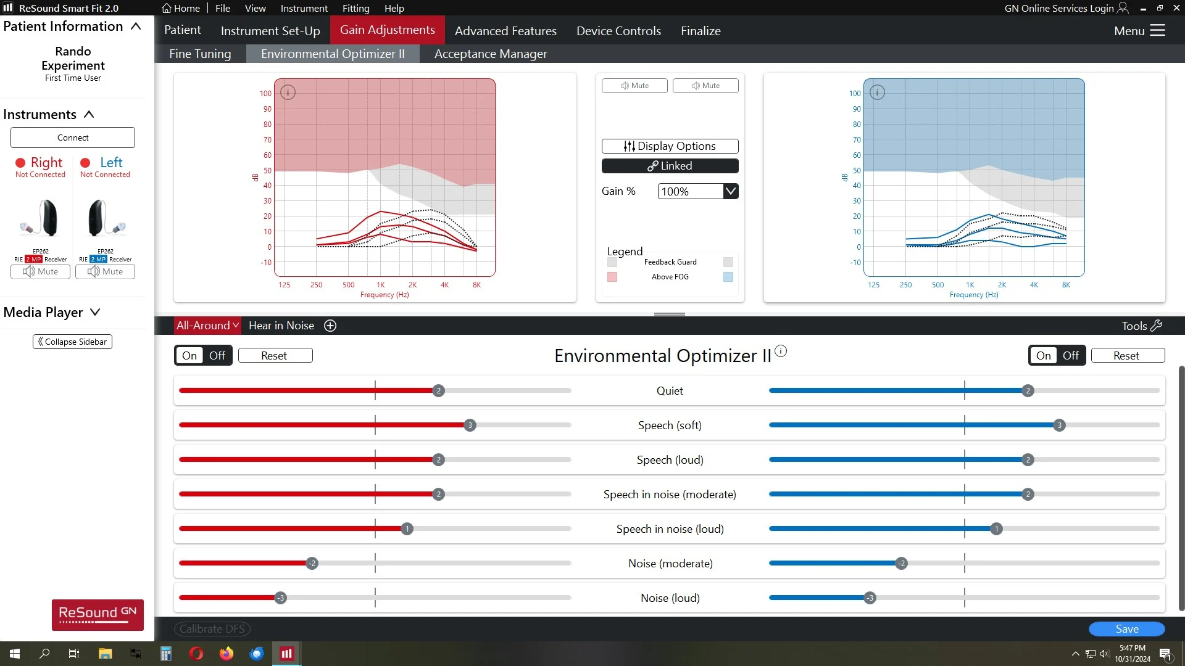Open Display Options
Image resolution: width=1185 pixels, height=666 pixels.
[x=670, y=146]
